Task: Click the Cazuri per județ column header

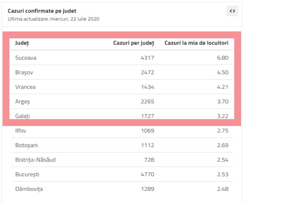Action: pos(134,43)
